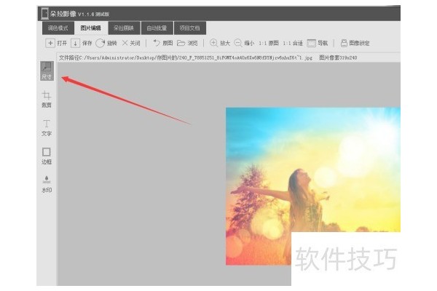Click the 打开 (open) plus icon

coord(50,43)
